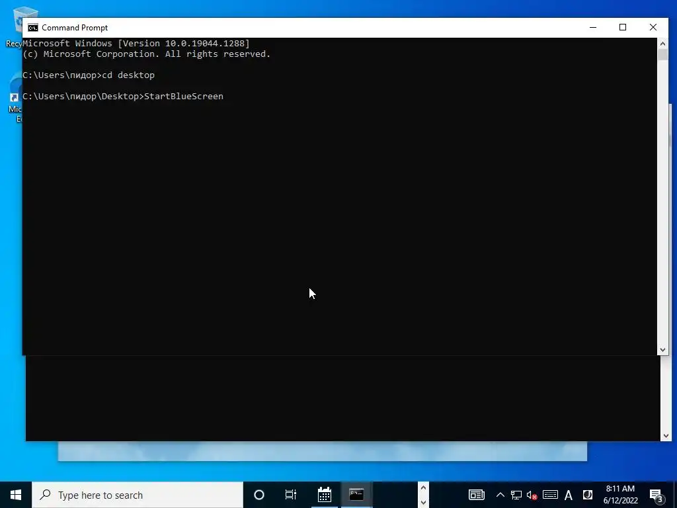
Task: Click the taskbar toolbar scroll up arrow
Action: click(423, 487)
